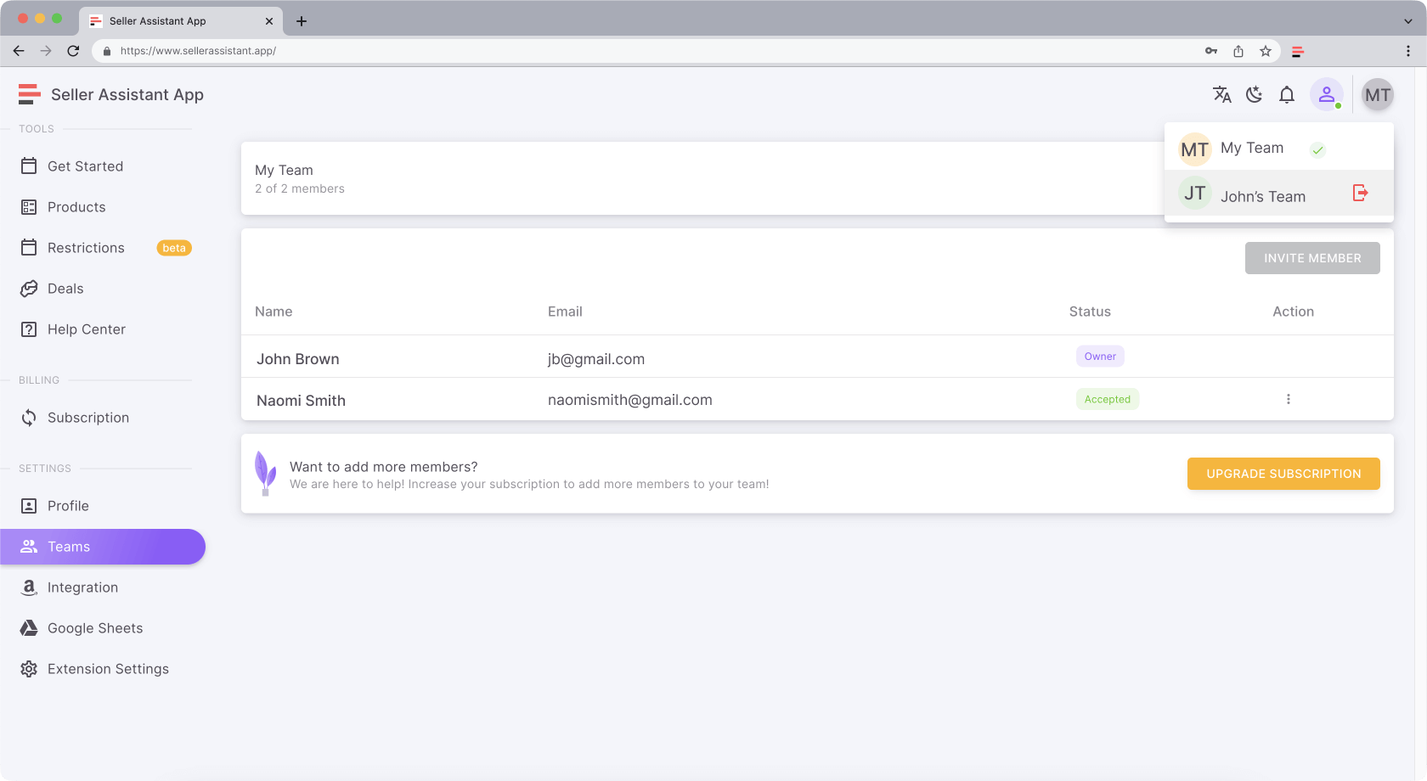1427x781 pixels.
Task: Leave John's Team using red exit icon
Action: [1360, 194]
